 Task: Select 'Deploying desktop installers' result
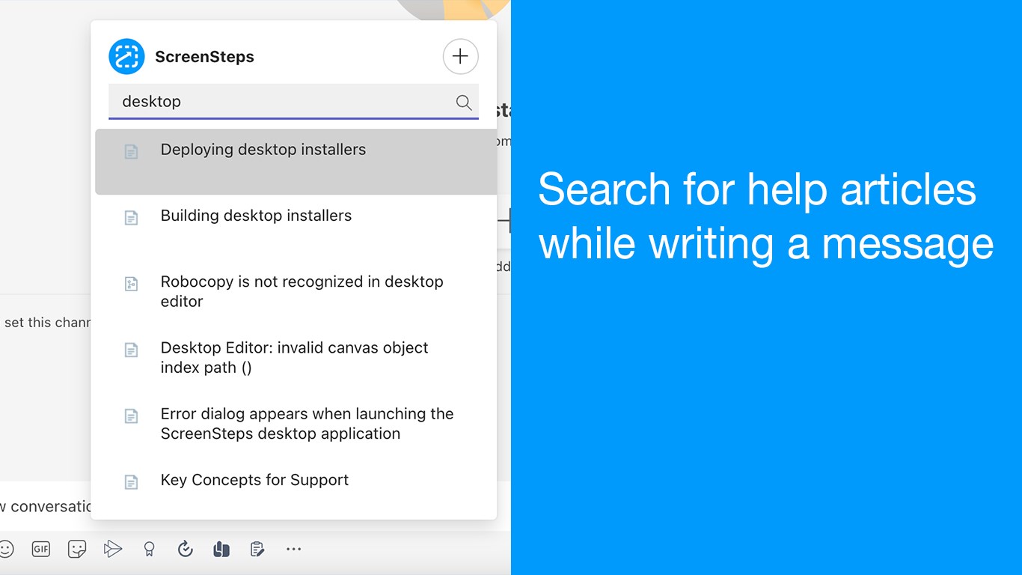[x=296, y=162]
